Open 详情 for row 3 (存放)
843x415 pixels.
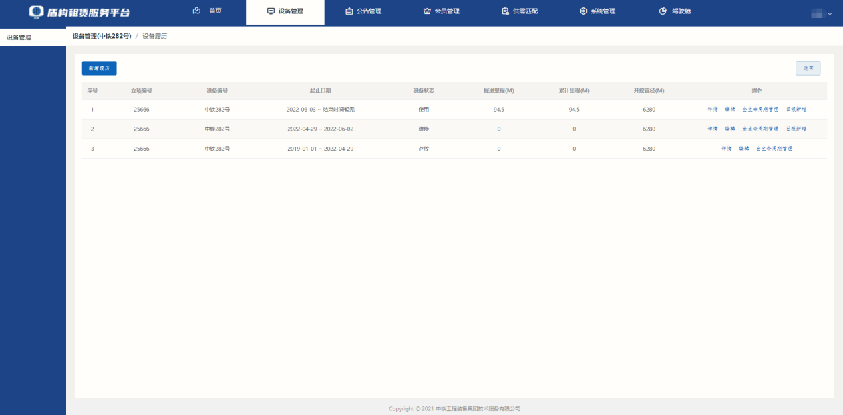(x=727, y=149)
